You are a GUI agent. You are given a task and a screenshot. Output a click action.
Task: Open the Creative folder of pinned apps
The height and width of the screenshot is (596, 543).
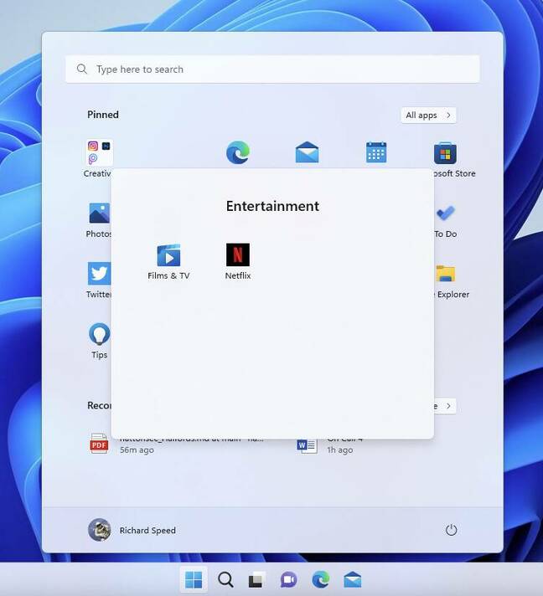pyautogui.click(x=98, y=159)
